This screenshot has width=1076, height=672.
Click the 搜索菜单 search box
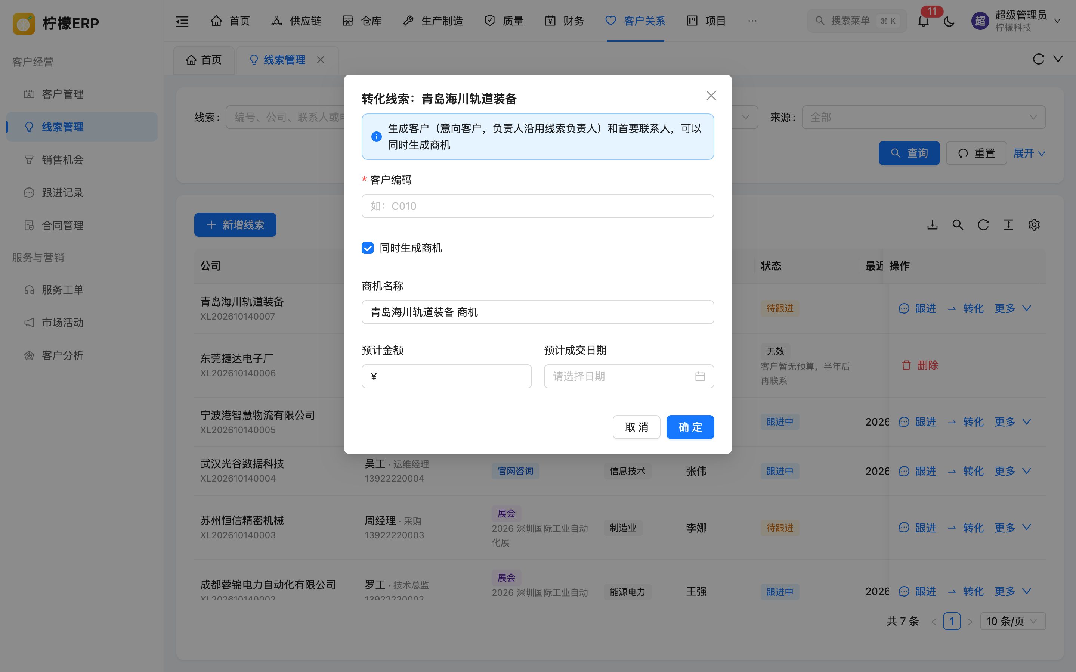(856, 21)
